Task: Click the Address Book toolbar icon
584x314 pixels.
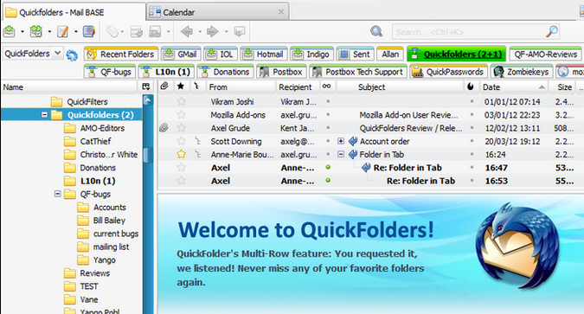Action: point(88,32)
